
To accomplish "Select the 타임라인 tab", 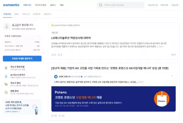I will [x=7, y=14].
